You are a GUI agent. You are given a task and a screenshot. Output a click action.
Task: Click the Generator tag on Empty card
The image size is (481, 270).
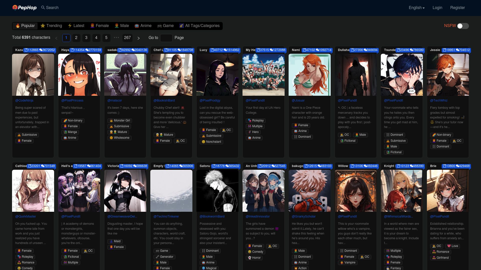(x=164, y=257)
